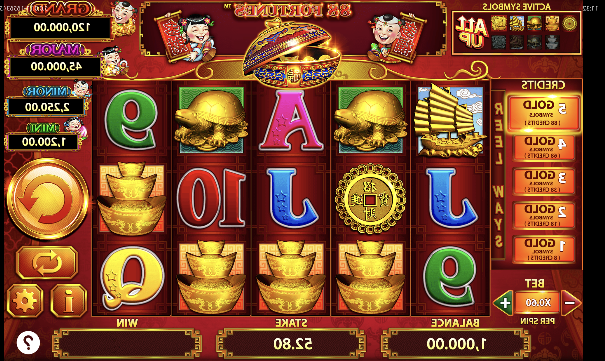Select the 4 Gold Symbols 68 credits option
605x361 pixels.
coord(544,148)
